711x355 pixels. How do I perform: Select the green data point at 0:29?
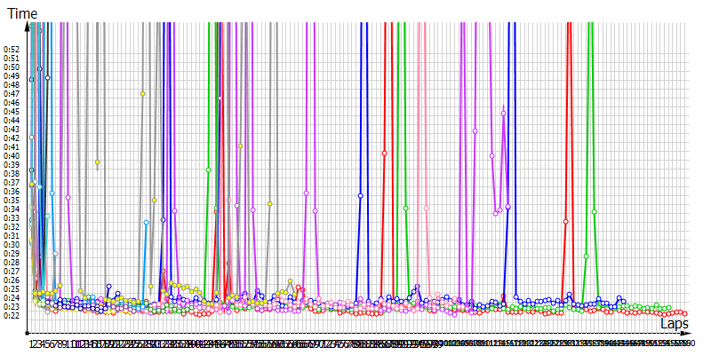[x=586, y=256]
